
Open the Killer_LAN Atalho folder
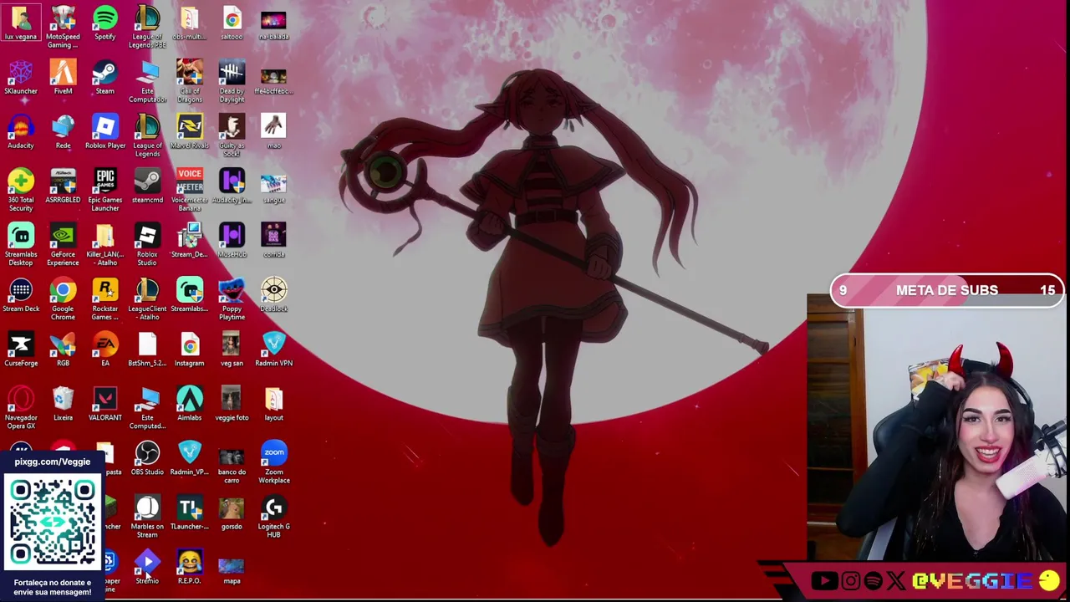point(105,244)
